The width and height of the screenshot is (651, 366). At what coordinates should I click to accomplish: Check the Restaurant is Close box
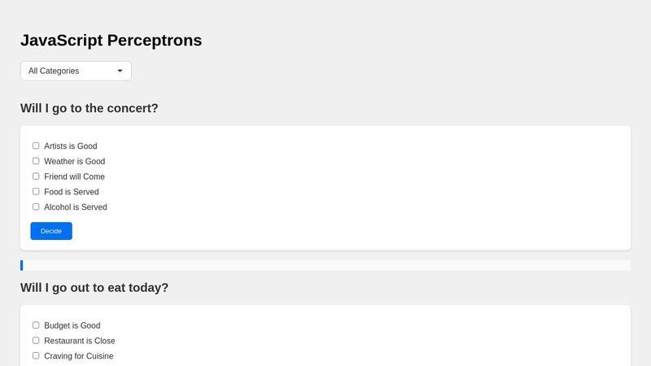click(x=36, y=341)
